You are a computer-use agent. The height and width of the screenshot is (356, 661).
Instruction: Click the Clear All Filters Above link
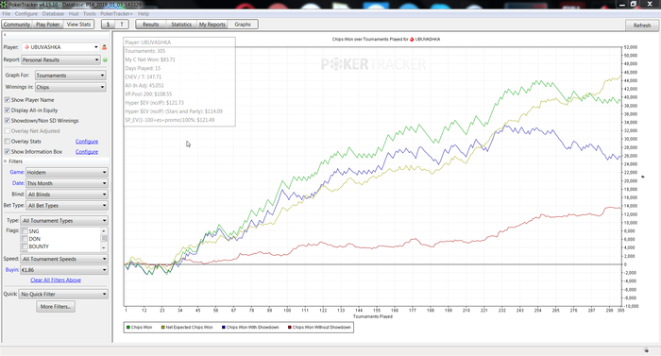(x=56, y=280)
